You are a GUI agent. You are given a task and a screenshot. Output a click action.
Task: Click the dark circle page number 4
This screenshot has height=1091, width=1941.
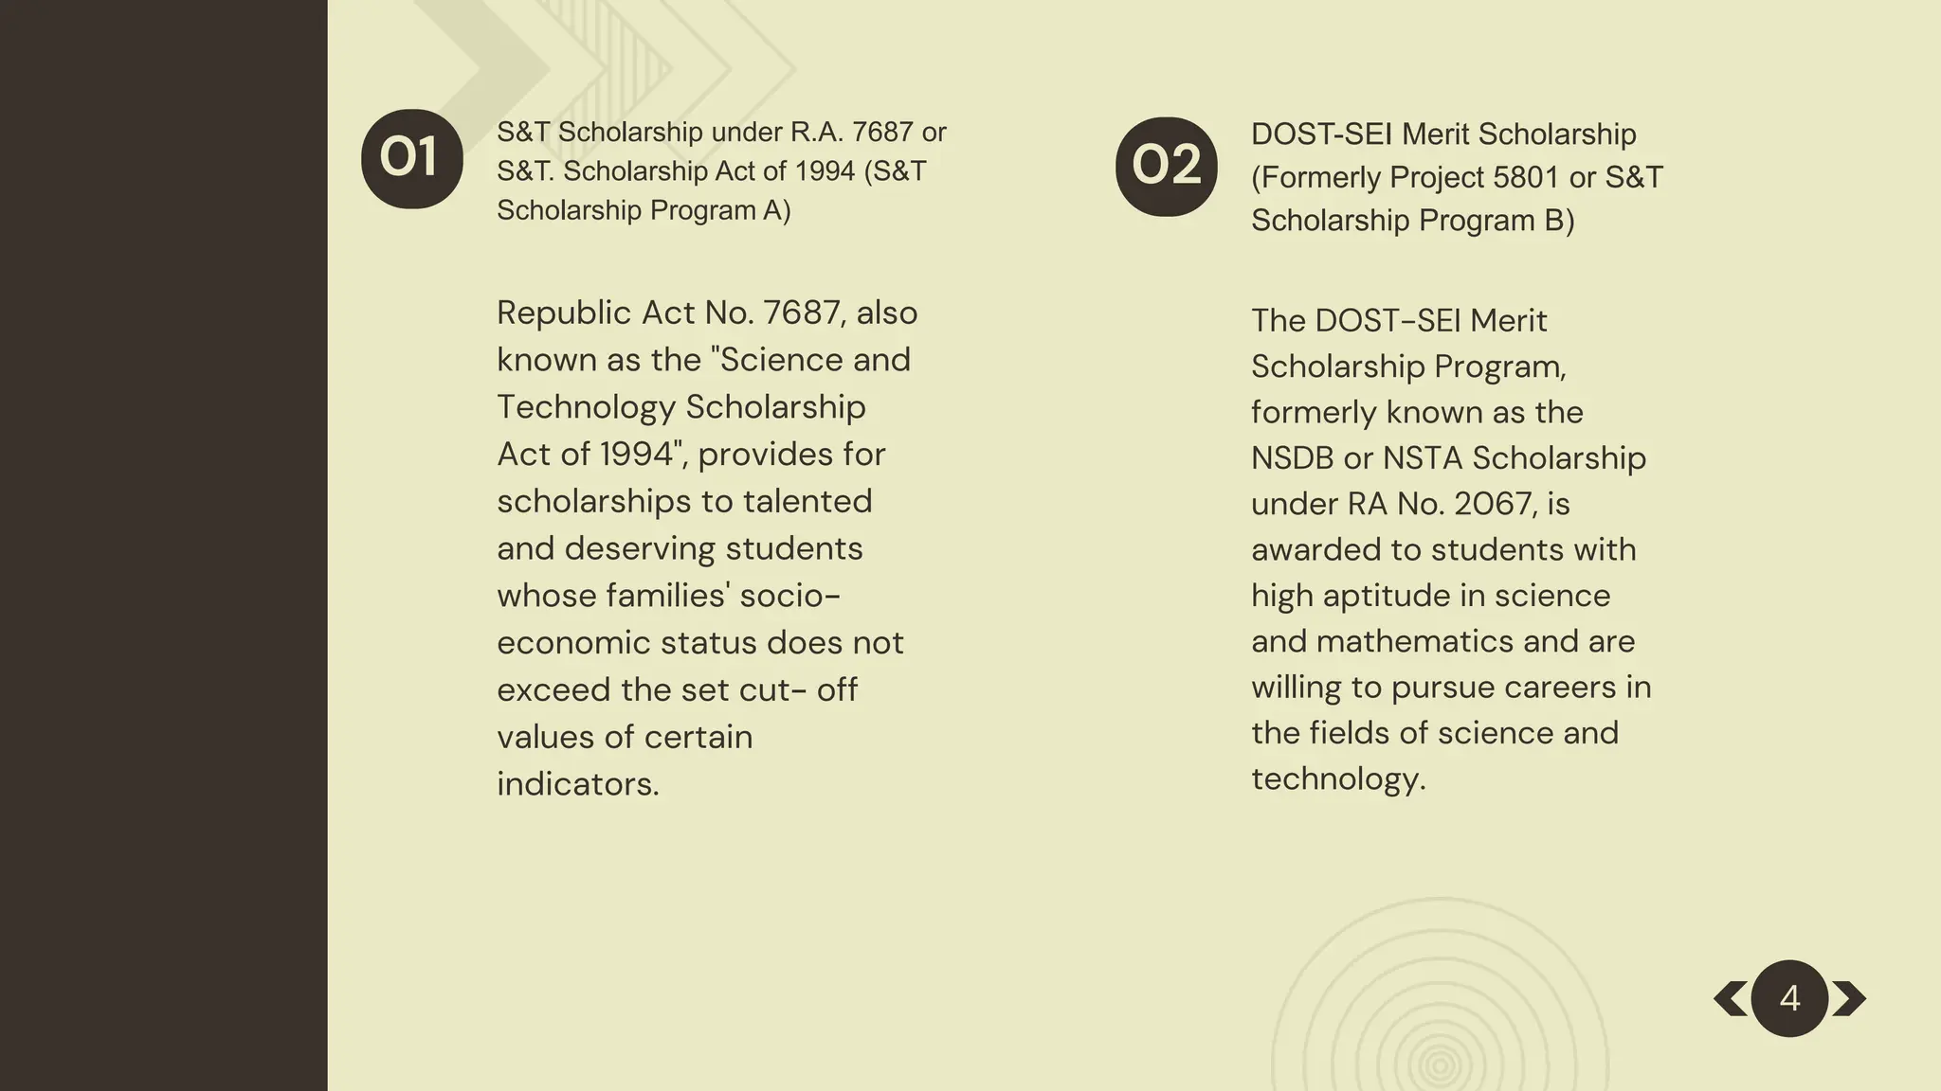click(1789, 998)
